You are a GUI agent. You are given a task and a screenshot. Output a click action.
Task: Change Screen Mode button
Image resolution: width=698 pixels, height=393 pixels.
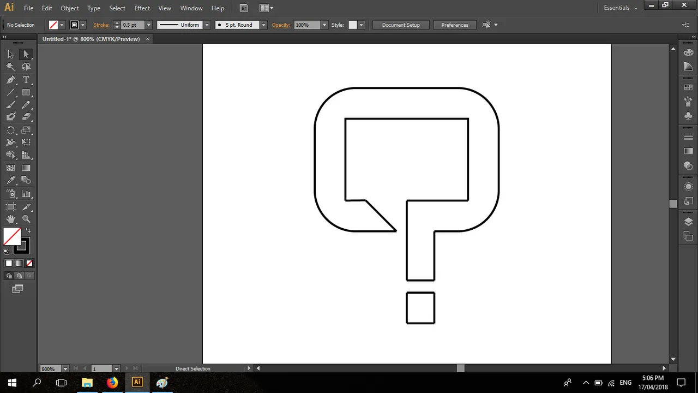pos(17,289)
